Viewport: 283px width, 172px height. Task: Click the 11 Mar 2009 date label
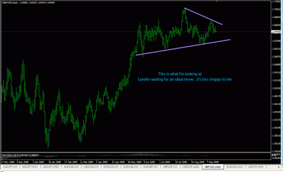point(86,162)
